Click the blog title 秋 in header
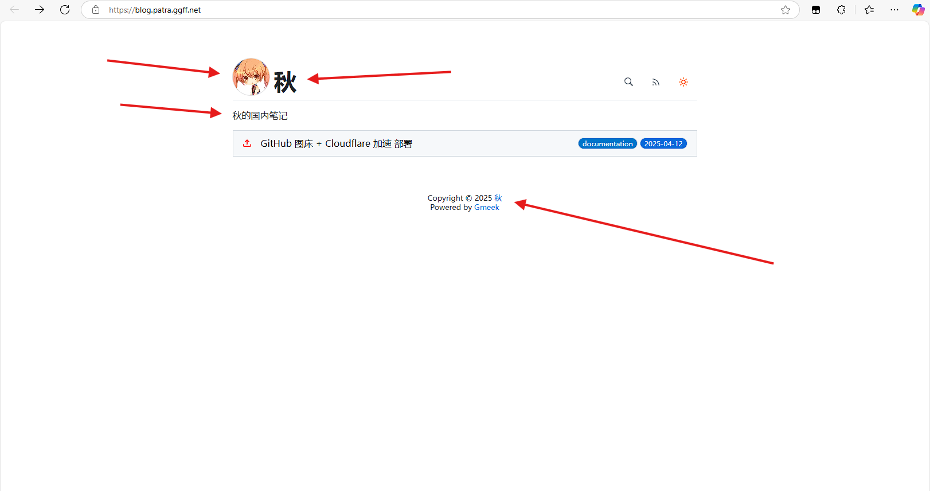The width and height of the screenshot is (930, 491). (285, 83)
